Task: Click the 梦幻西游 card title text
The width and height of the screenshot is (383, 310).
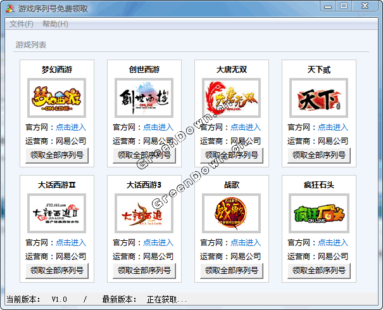Action: tap(57, 70)
